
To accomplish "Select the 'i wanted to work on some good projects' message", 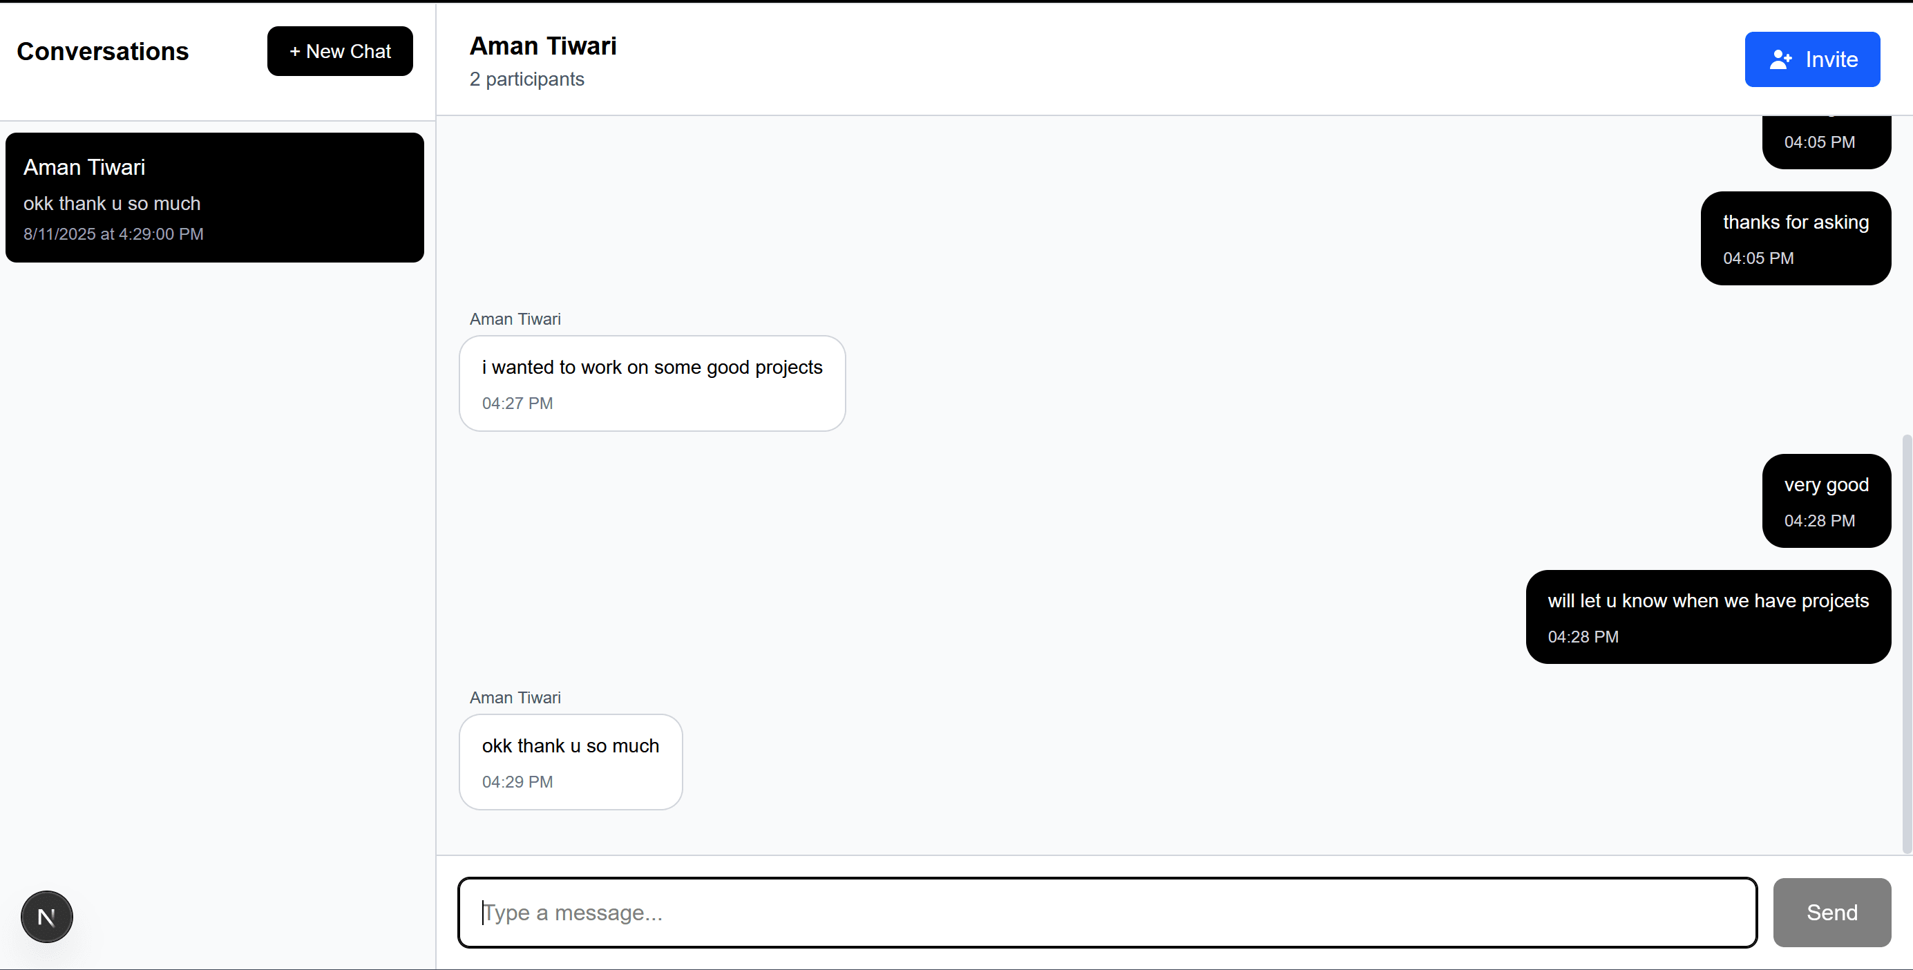I will (652, 383).
